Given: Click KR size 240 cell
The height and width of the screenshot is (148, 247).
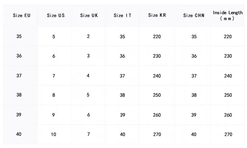Looking at the screenshot, I should [157, 76].
